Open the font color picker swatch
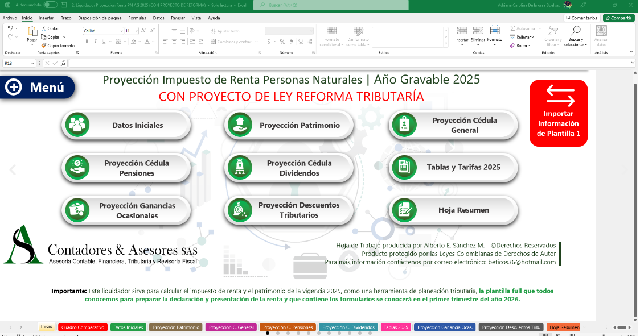The height and width of the screenshot is (336, 640). click(x=147, y=41)
